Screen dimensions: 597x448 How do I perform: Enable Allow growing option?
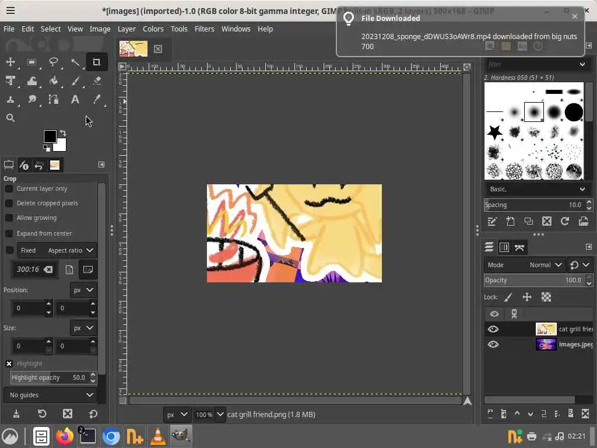tap(9, 218)
